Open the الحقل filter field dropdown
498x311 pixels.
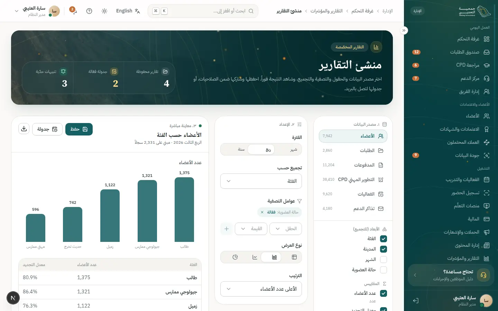coord(286,229)
